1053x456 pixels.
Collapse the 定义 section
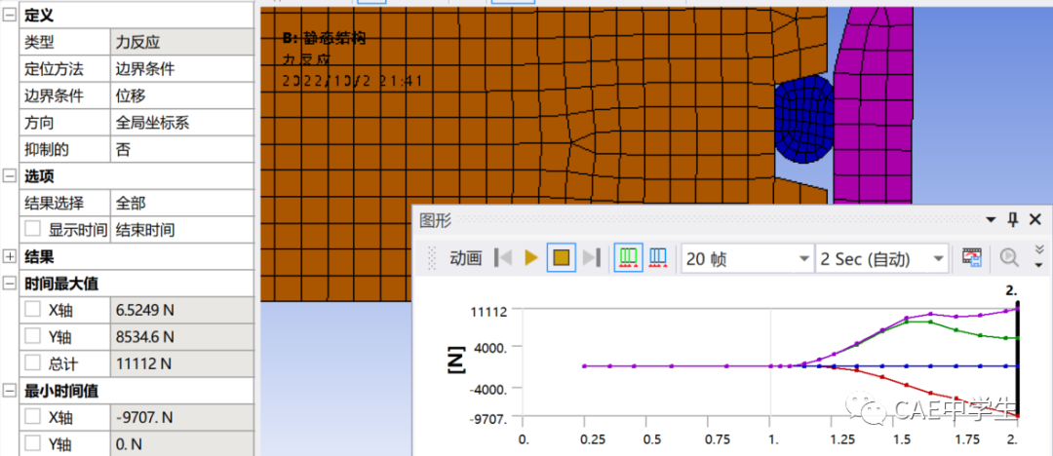(10, 16)
